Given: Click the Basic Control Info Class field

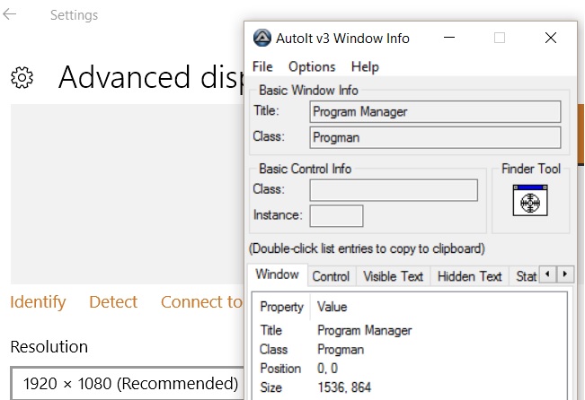Looking at the screenshot, I should (394, 190).
